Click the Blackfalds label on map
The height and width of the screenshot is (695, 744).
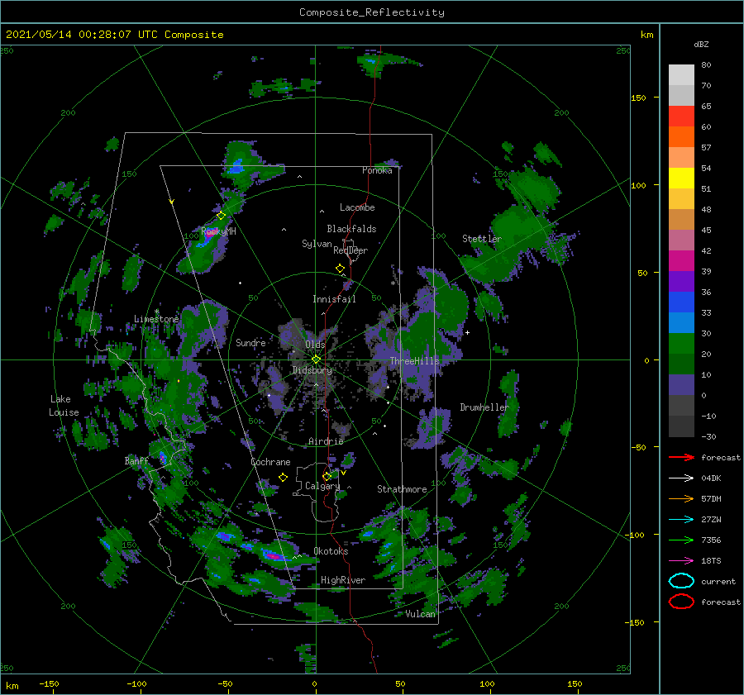tap(351, 229)
